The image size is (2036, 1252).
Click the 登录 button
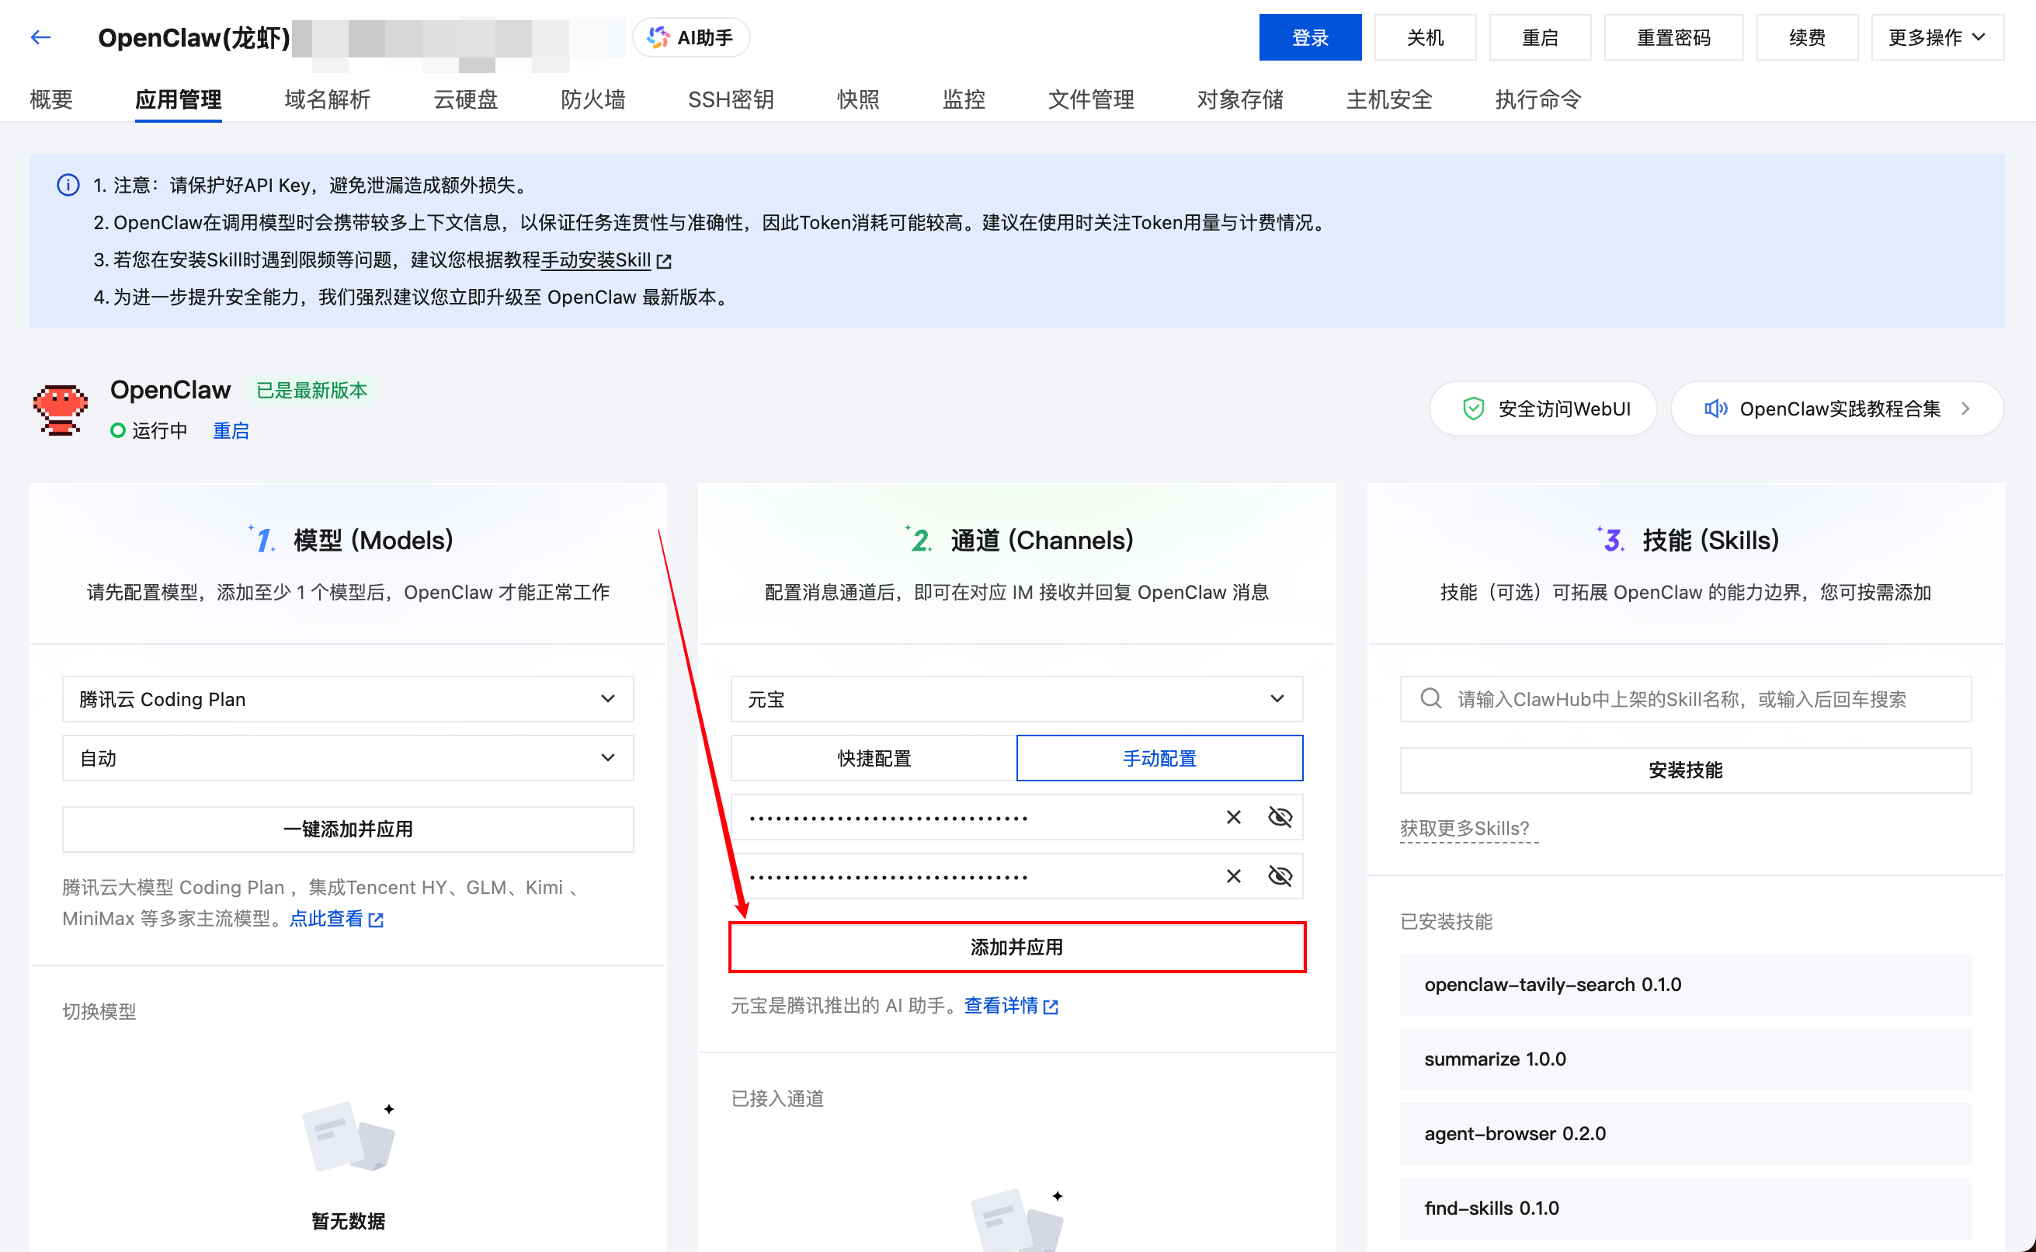pos(1309,37)
